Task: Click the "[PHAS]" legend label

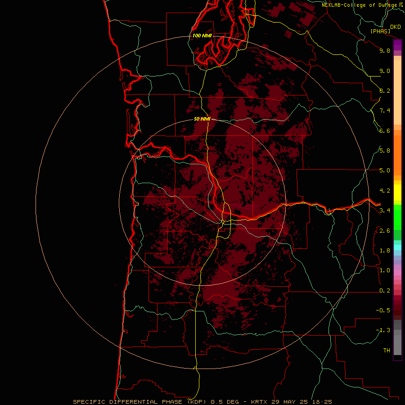Action: click(x=380, y=31)
